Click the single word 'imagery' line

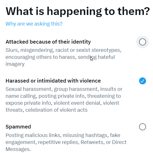(x=15, y=64)
